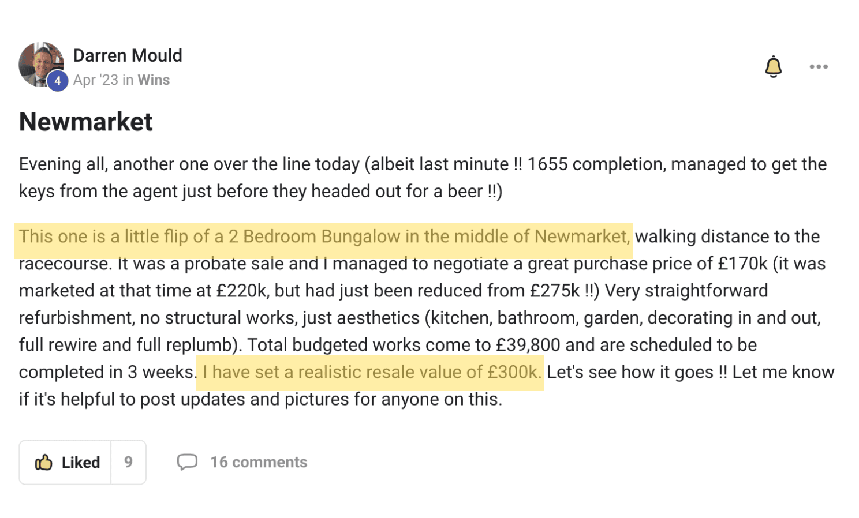Click the Newmarket post title

pyautogui.click(x=86, y=122)
